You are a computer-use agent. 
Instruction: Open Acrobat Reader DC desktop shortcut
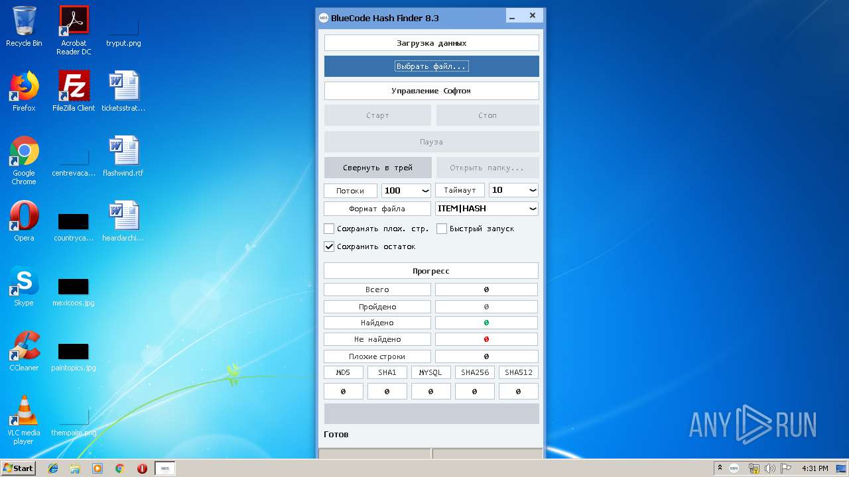(x=74, y=30)
